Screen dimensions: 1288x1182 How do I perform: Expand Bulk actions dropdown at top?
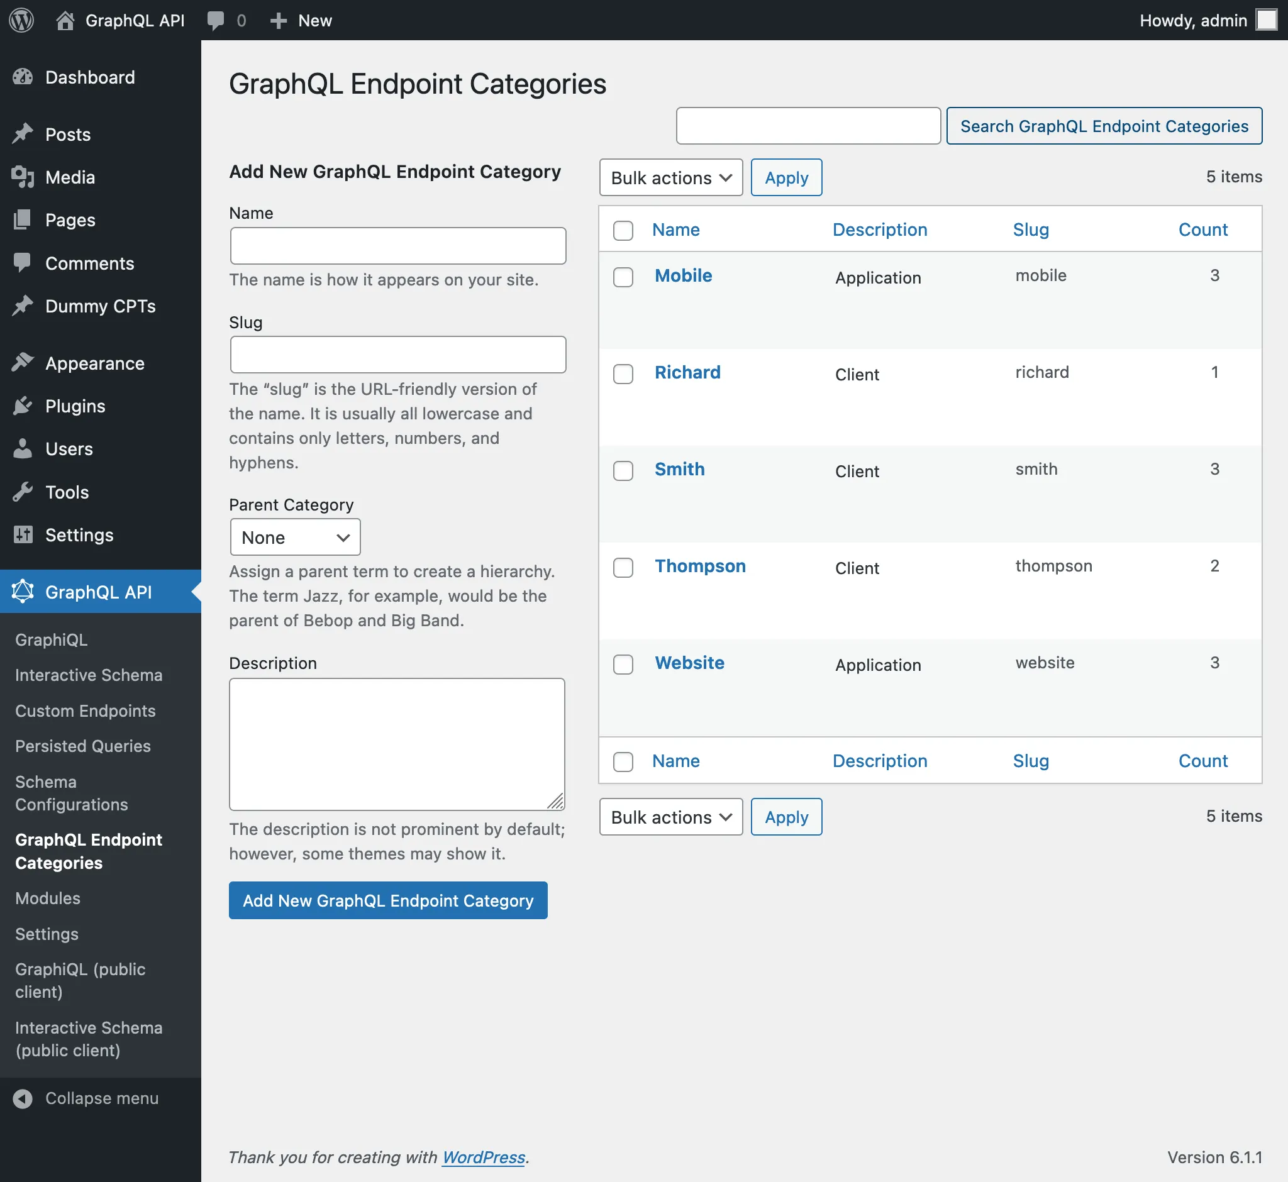[x=670, y=177]
